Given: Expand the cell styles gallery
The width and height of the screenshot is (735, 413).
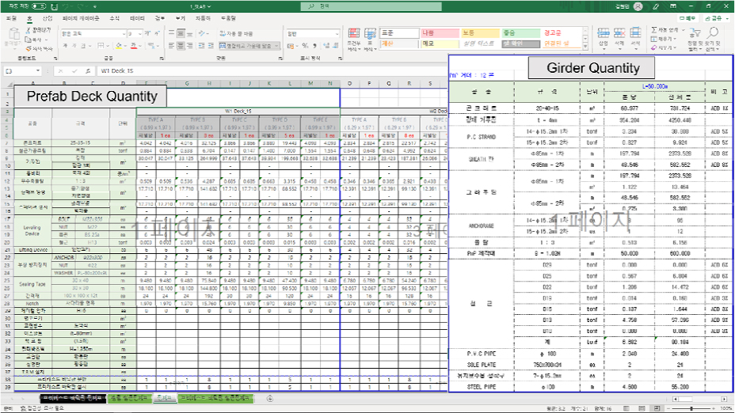Looking at the screenshot, I should (585, 47).
